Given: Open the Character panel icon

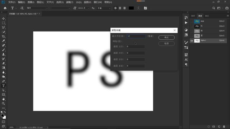Looking at the screenshot, I should [186, 60].
